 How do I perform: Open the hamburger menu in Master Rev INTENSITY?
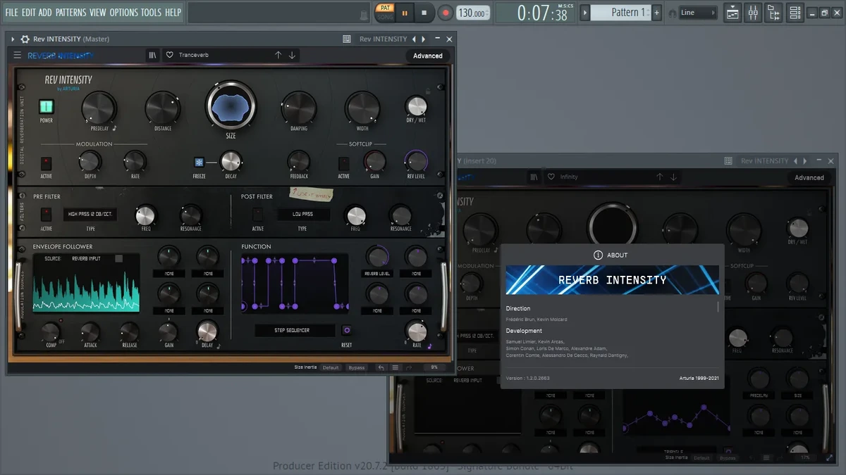(x=17, y=55)
